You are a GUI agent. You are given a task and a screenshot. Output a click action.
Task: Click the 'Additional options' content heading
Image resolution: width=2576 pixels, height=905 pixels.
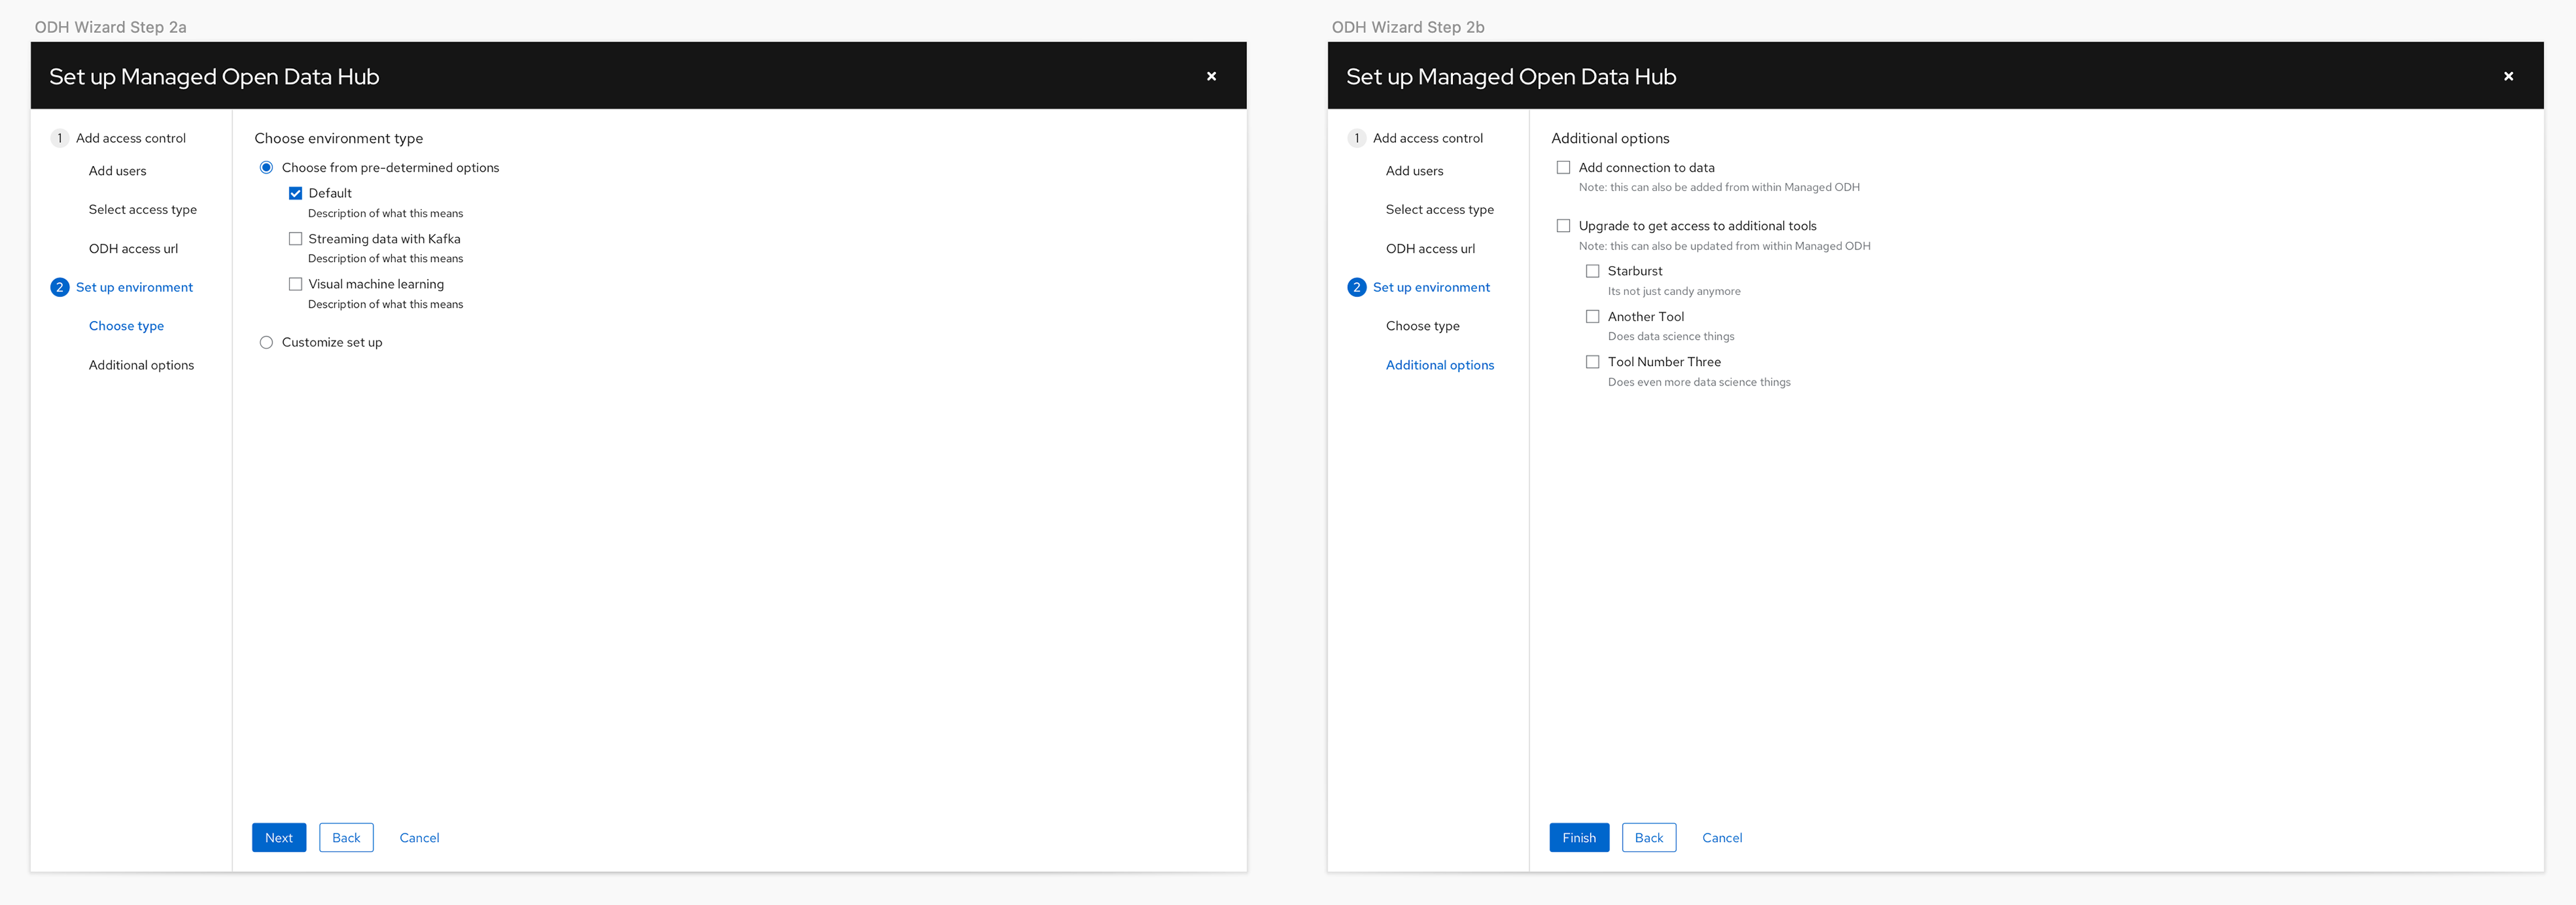(x=1610, y=139)
